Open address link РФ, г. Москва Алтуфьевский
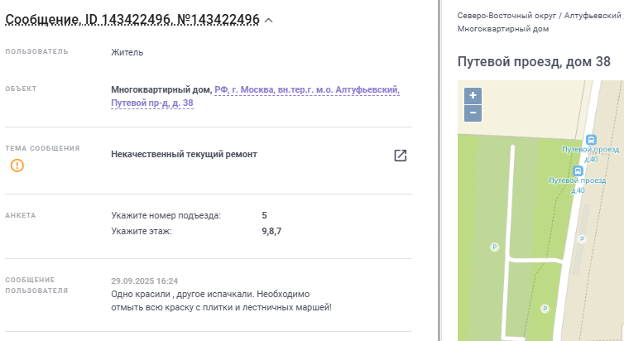This screenshot has width=624, height=341. [306, 89]
